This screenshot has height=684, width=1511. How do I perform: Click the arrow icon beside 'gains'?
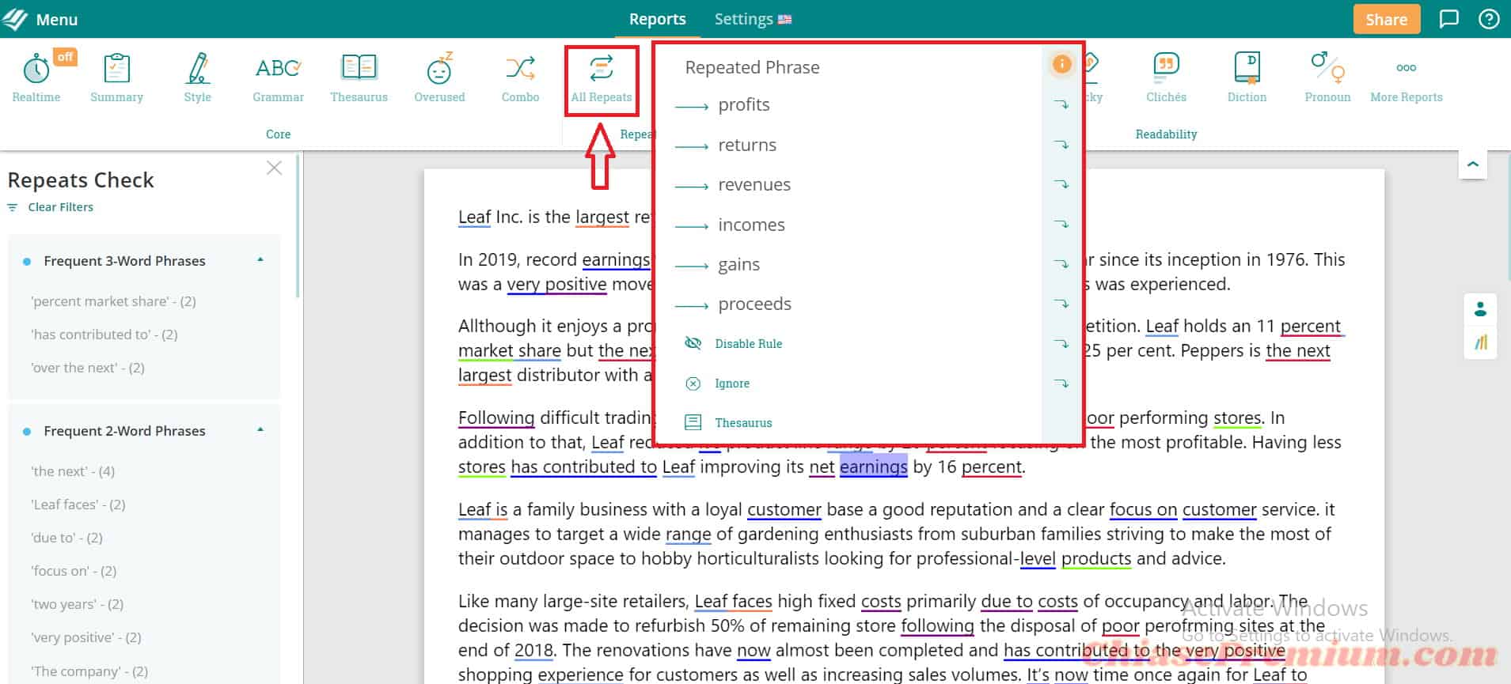point(1061,264)
